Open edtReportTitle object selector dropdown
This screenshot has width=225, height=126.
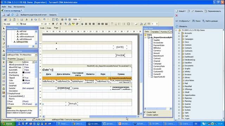click(x=36, y=55)
